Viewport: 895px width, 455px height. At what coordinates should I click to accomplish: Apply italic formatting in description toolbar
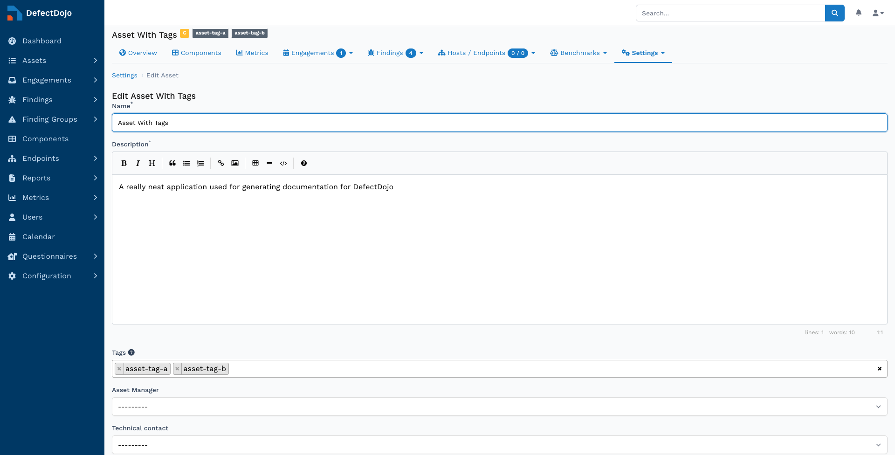coord(138,163)
